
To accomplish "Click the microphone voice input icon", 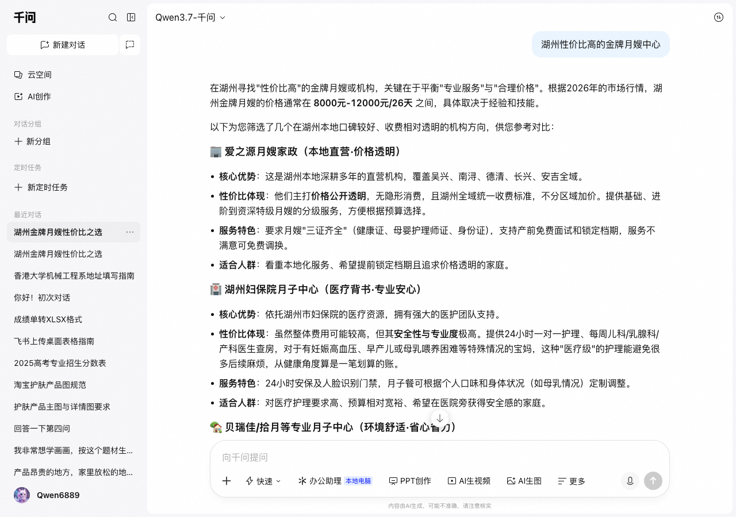I will click(630, 481).
